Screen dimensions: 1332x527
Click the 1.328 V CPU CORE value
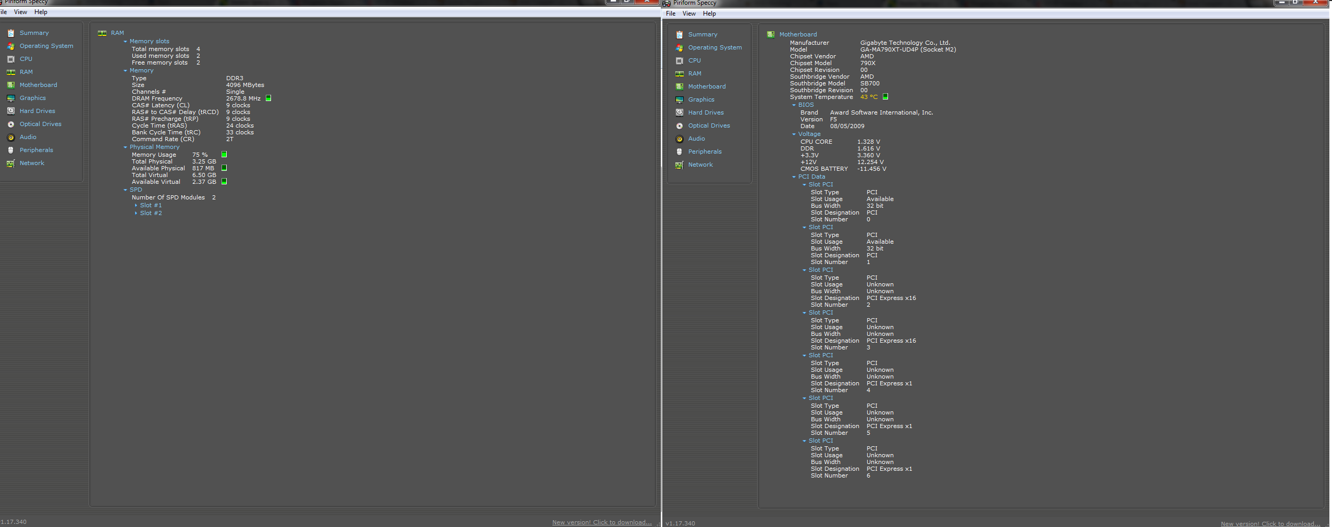869,142
